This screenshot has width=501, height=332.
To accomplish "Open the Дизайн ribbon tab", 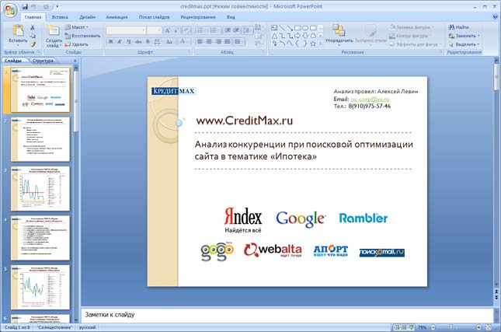I will 87,17.
